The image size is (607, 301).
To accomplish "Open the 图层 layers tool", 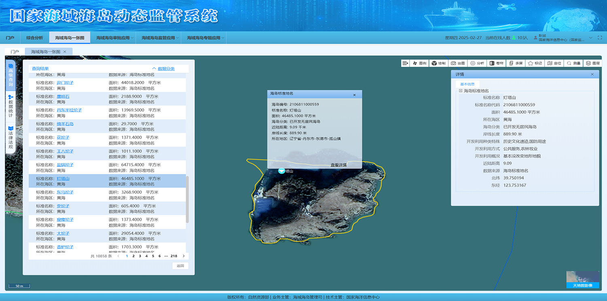I will point(593,63).
